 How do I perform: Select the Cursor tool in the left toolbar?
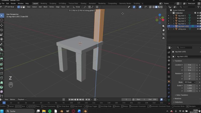tap(2, 20)
